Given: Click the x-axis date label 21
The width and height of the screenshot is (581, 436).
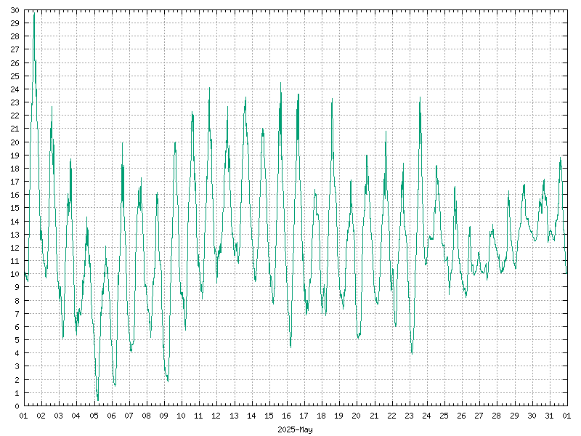Looking at the screenshot, I should (x=374, y=416).
